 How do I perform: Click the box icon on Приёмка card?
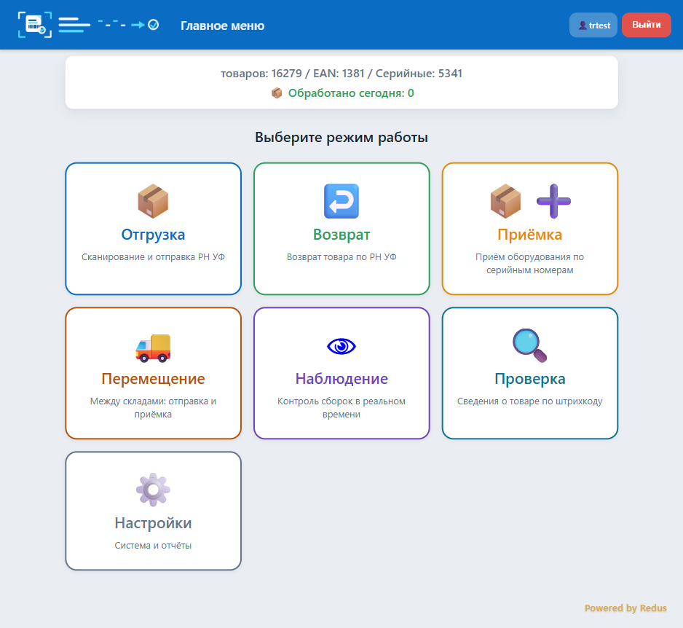pyautogui.click(x=506, y=201)
